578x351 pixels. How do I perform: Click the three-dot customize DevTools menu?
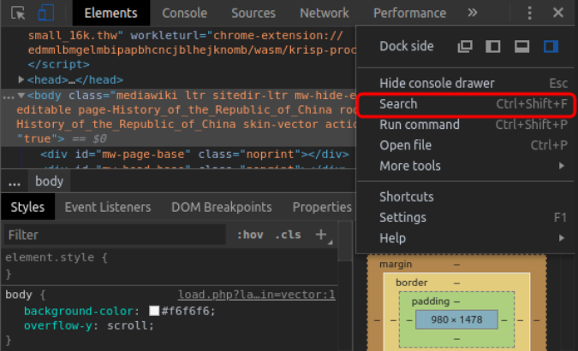pyautogui.click(x=529, y=13)
